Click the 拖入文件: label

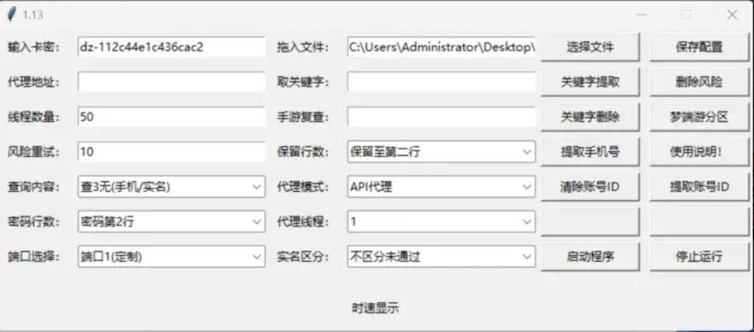[x=303, y=47]
